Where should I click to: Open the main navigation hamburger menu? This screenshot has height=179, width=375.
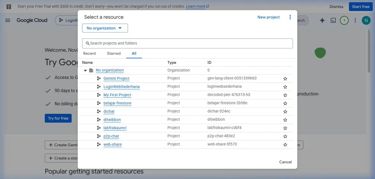pyautogui.click(x=8, y=20)
